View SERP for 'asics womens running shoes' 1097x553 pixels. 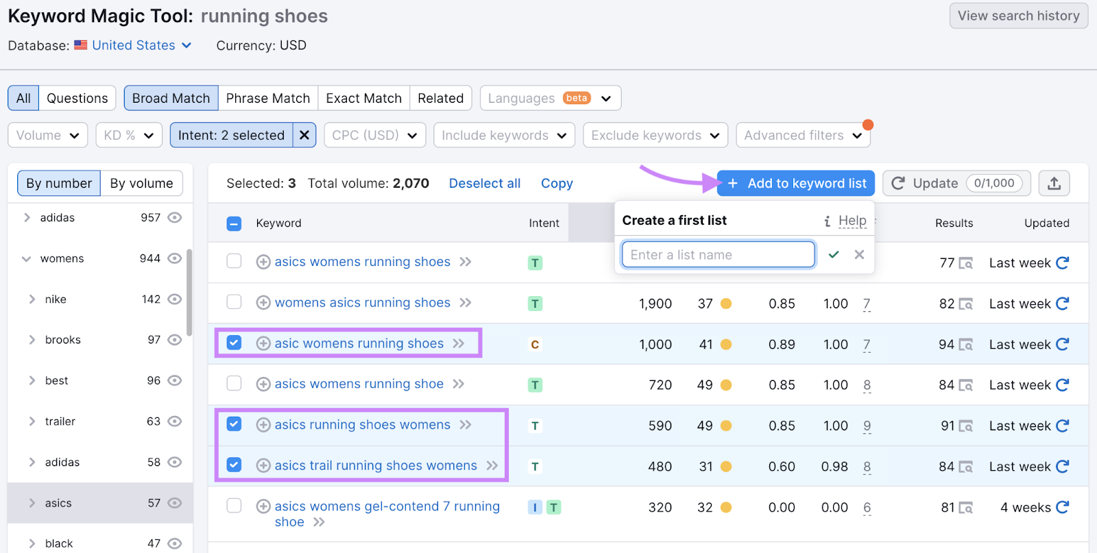point(966,263)
